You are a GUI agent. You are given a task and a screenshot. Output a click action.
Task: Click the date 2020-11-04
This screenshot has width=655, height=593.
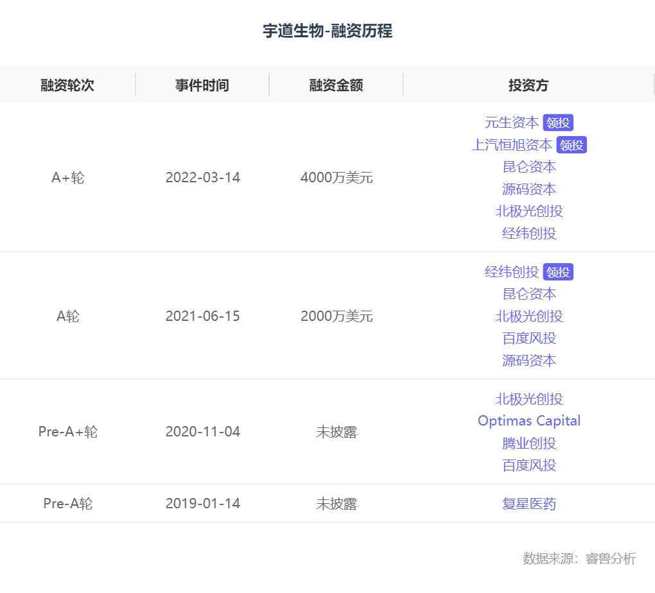[x=202, y=432]
